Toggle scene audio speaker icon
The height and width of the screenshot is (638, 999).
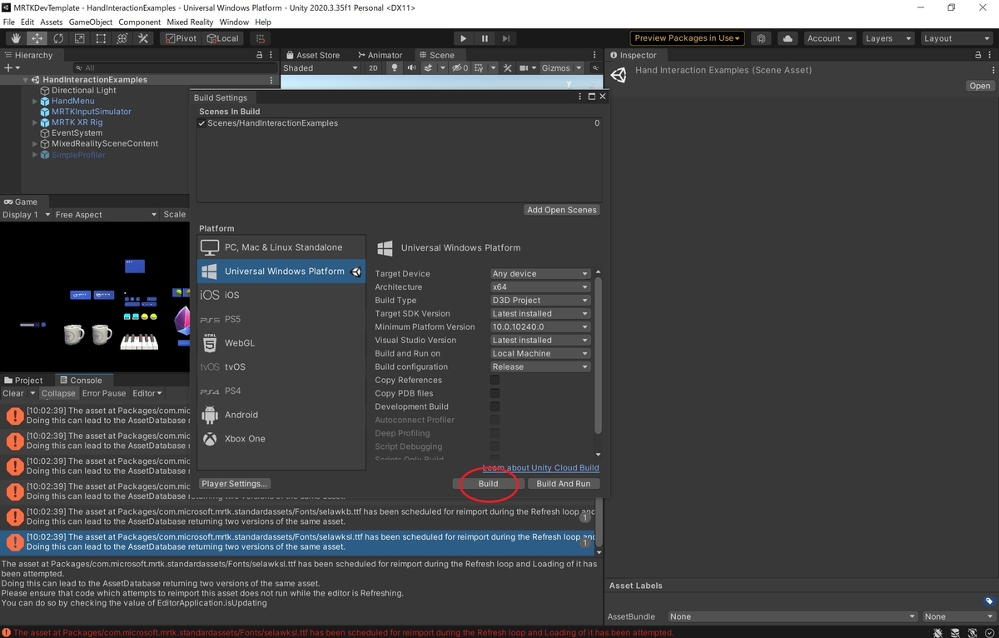click(x=411, y=68)
